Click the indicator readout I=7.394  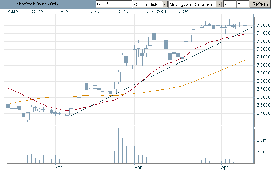click(181, 12)
